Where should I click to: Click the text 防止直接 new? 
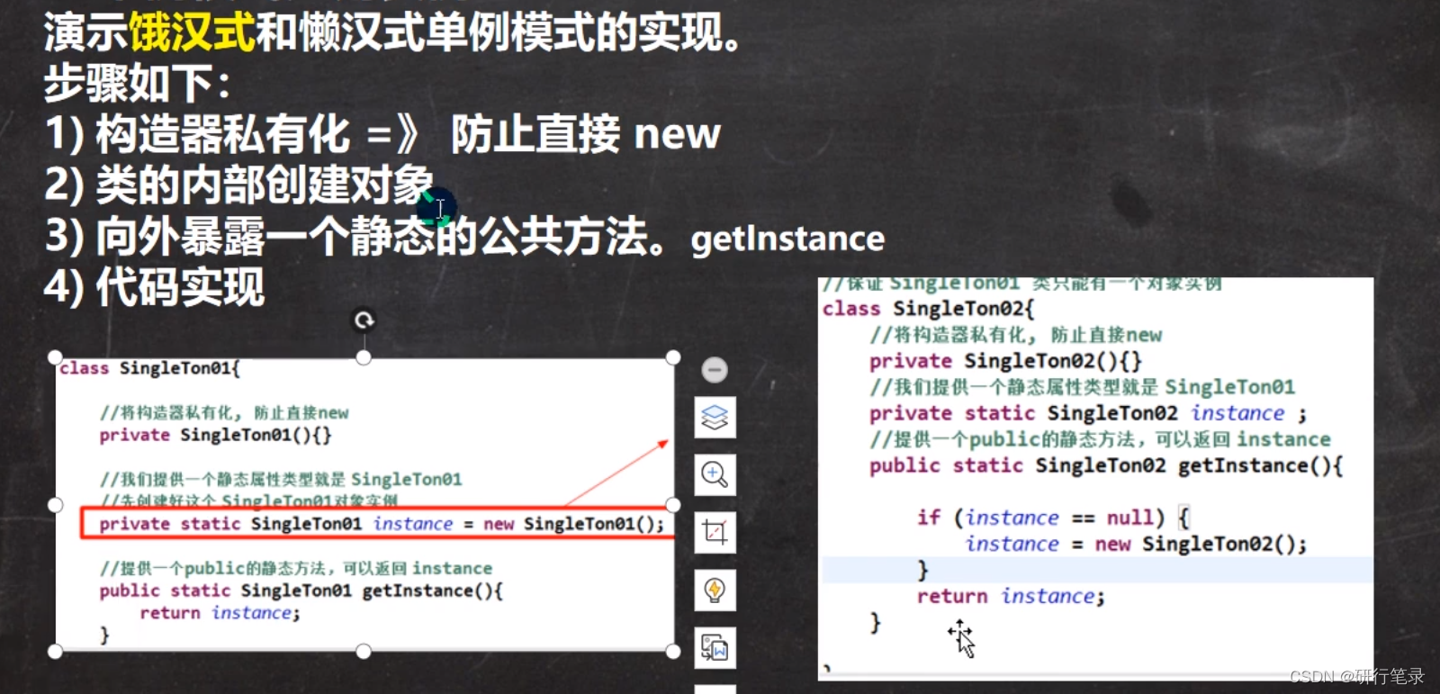pos(585,134)
